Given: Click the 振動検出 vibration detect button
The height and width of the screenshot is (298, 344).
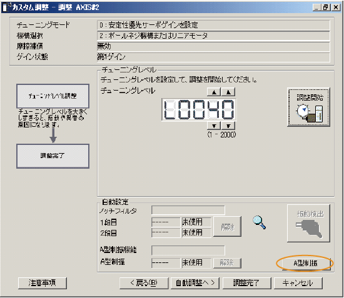Looking at the screenshot, I should tap(308, 223).
